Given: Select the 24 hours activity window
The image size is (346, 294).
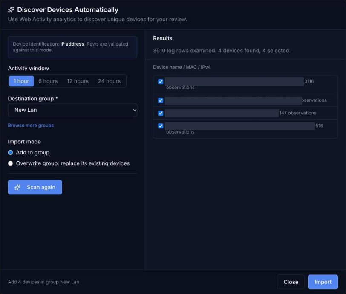Looking at the screenshot, I should (x=109, y=81).
